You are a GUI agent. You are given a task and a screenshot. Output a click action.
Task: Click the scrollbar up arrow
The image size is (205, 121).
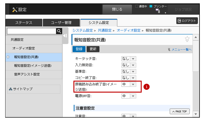pos(196,37)
